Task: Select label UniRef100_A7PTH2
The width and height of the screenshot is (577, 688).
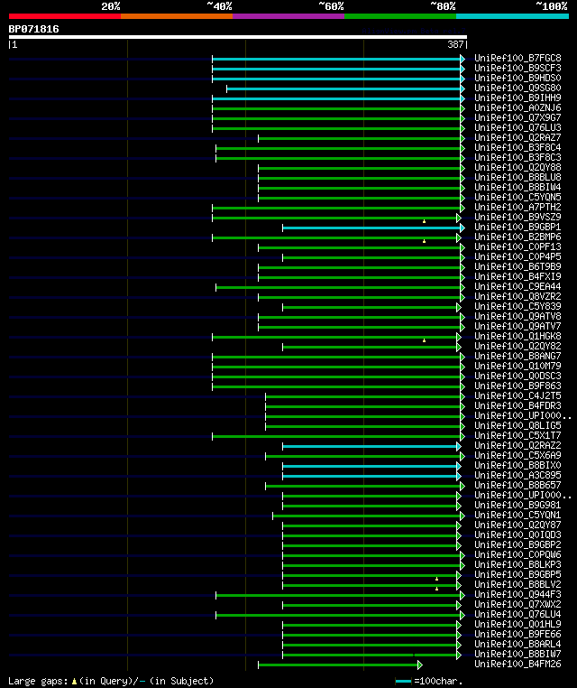Action: click(517, 207)
